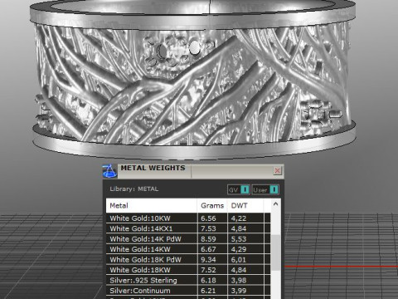The width and height of the screenshot is (398, 299).
Task: Click the 6.18 grams value
Action: pyautogui.click(x=208, y=281)
